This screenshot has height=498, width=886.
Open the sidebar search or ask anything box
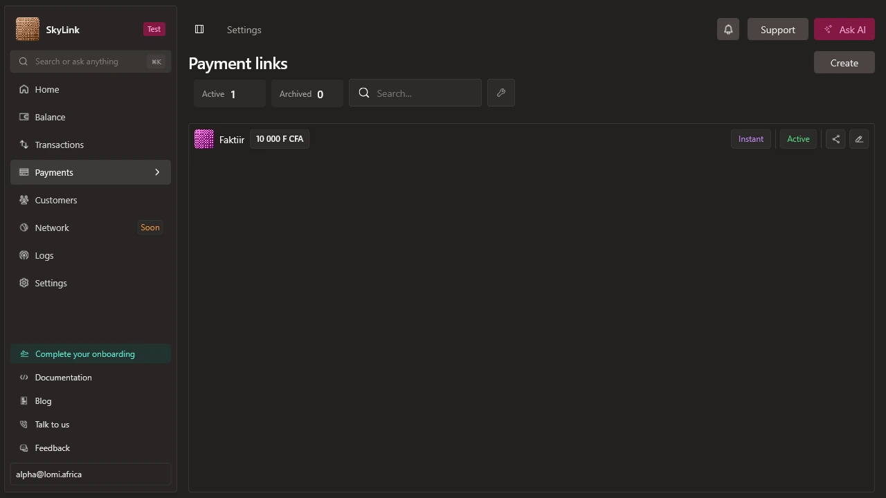click(91, 62)
